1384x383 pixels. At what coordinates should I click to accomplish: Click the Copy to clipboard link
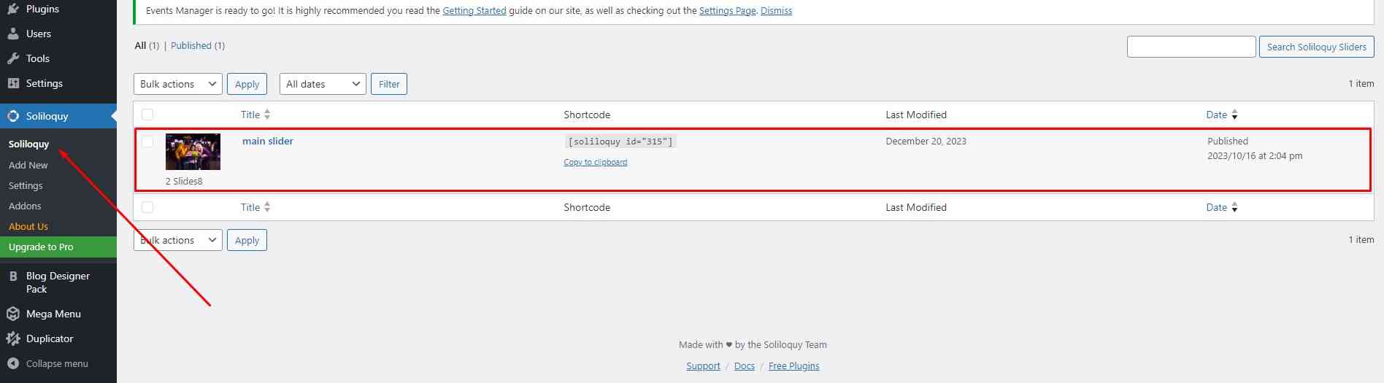[x=595, y=162]
